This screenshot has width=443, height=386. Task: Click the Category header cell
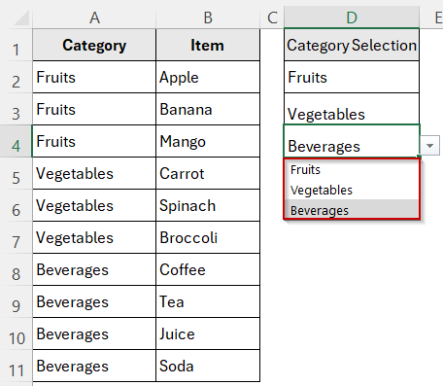click(94, 45)
